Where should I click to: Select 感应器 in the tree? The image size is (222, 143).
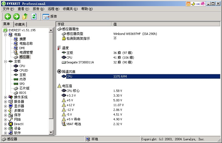point(24,57)
